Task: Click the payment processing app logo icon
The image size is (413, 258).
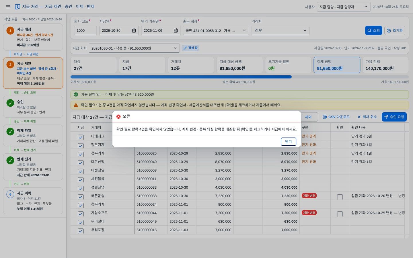Action: pos(17,7)
